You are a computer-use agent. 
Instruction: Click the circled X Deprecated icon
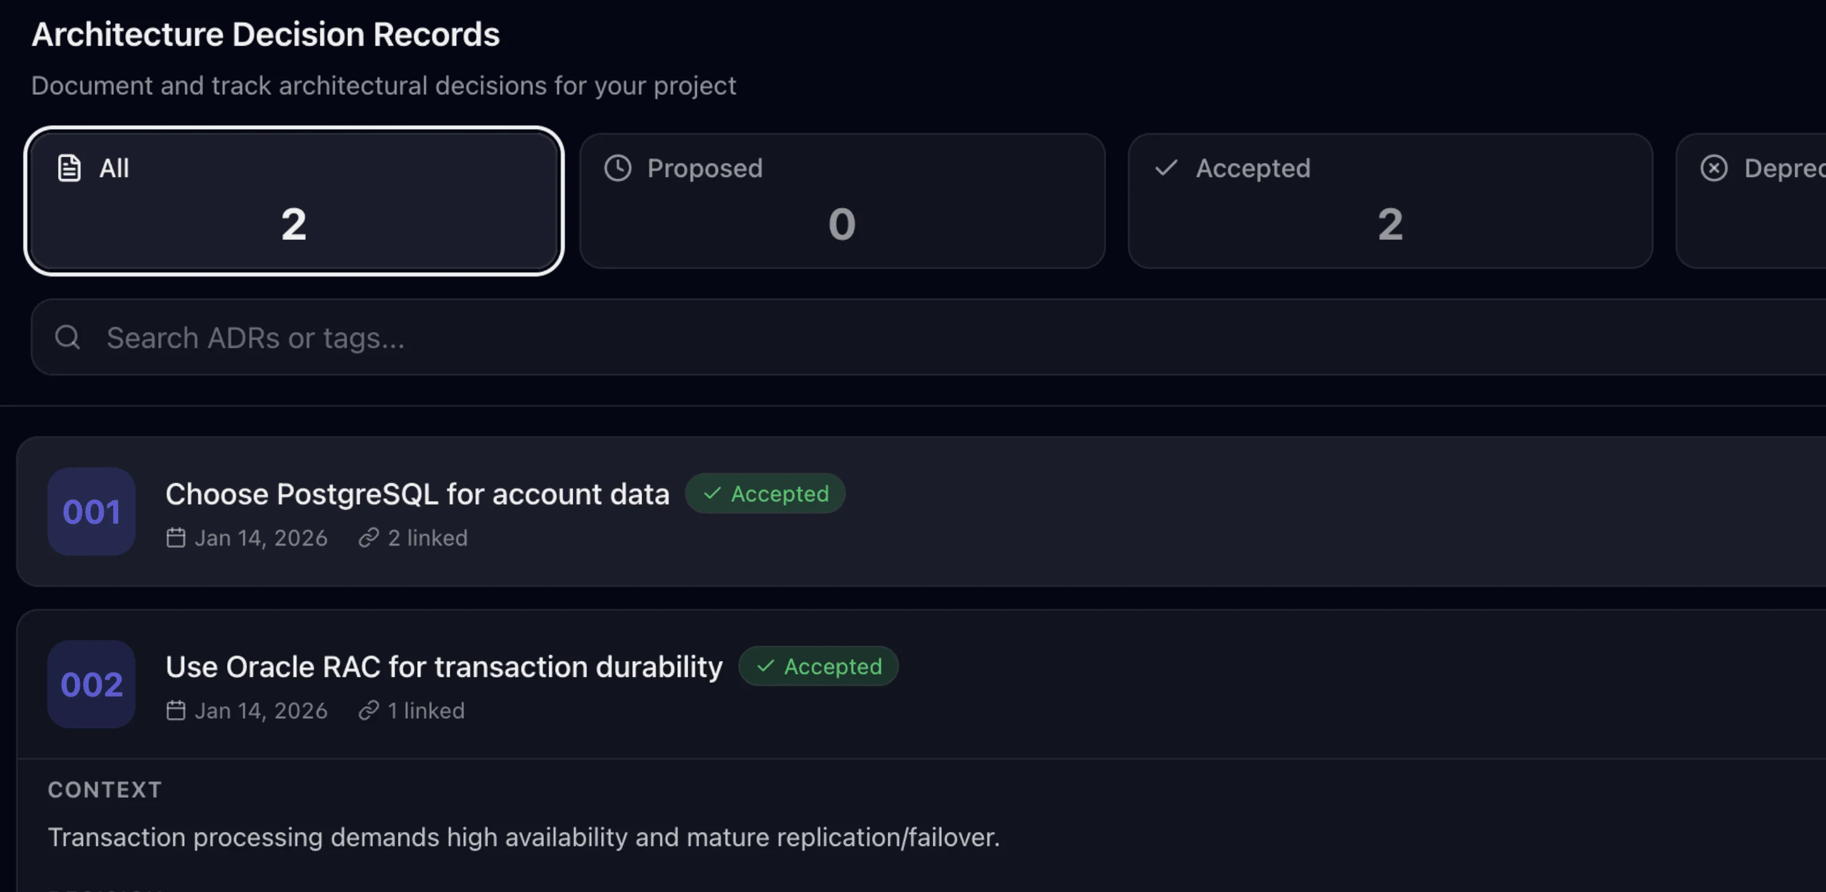pyautogui.click(x=1714, y=168)
